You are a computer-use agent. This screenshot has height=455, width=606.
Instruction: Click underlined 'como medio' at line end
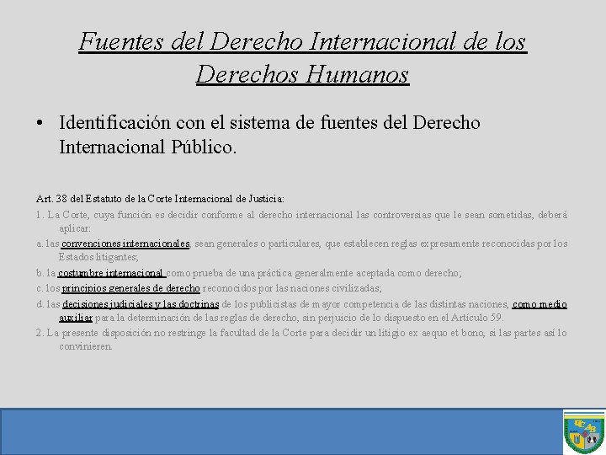(x=540, y=304)
